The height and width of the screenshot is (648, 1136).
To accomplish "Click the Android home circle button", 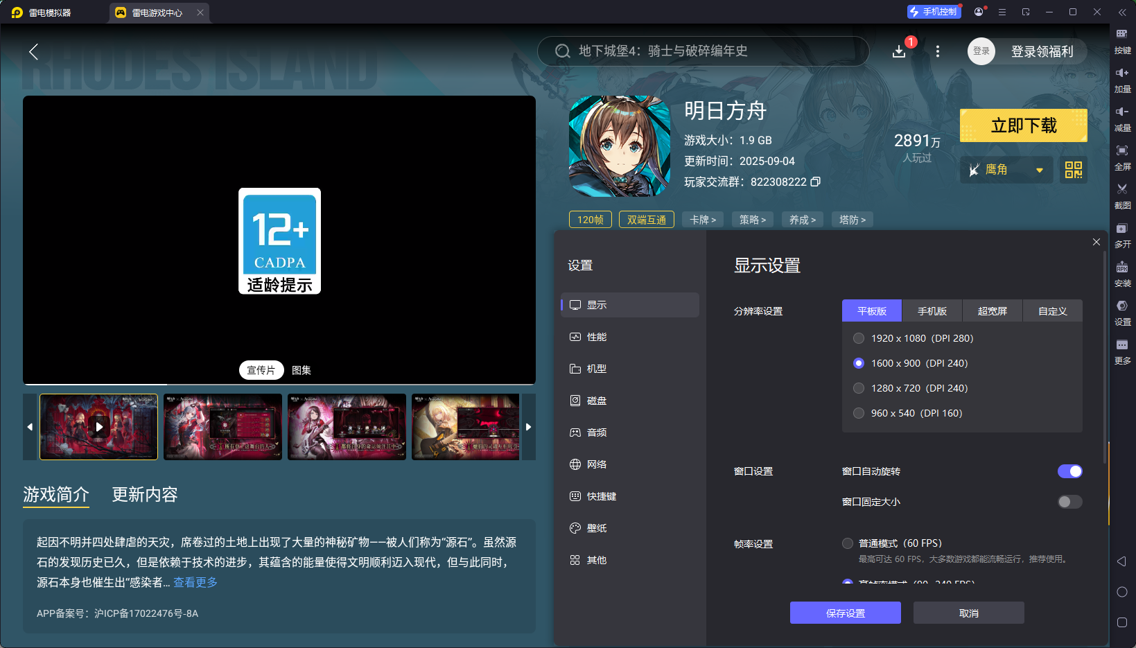I will point(1122,592).
